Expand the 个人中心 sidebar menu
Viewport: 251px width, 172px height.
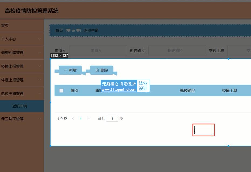click(22, 39)
